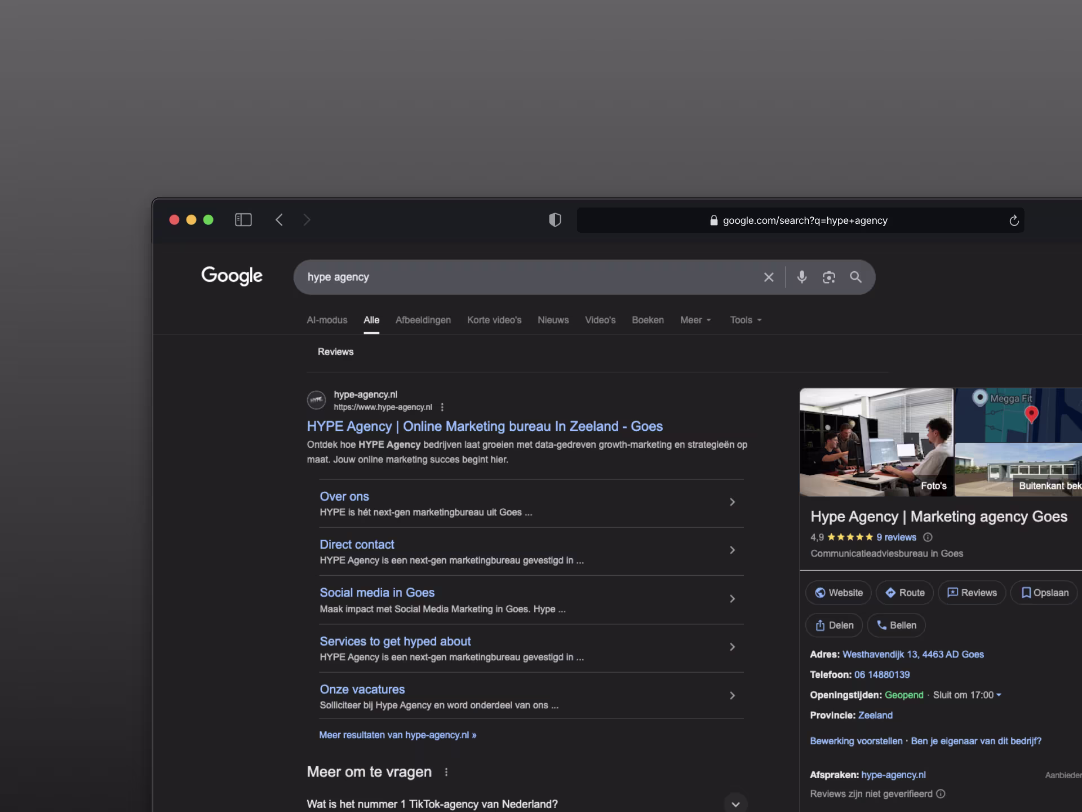This screenshot has width=1082, height=812.
Task: Switch to the Afbeeldingen tab
Action: coord(423,320)
